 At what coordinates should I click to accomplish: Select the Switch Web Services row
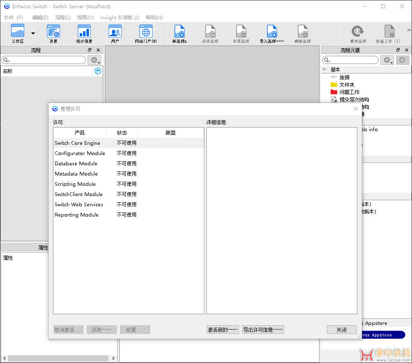pyautogui.click(x=128, y=204)
